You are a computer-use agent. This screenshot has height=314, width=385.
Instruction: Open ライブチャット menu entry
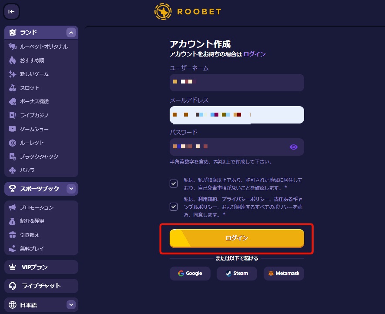pos(41,286)
